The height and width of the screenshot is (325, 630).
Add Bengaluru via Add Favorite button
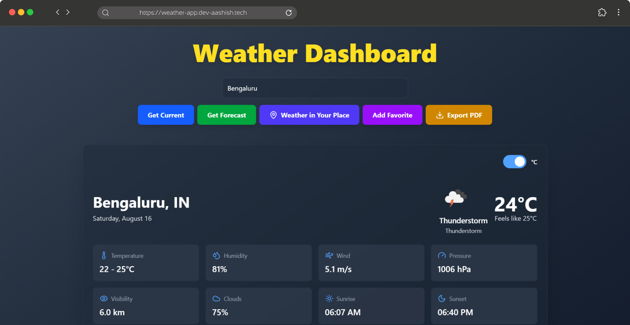pyautogui.click(x=392, y=115)
